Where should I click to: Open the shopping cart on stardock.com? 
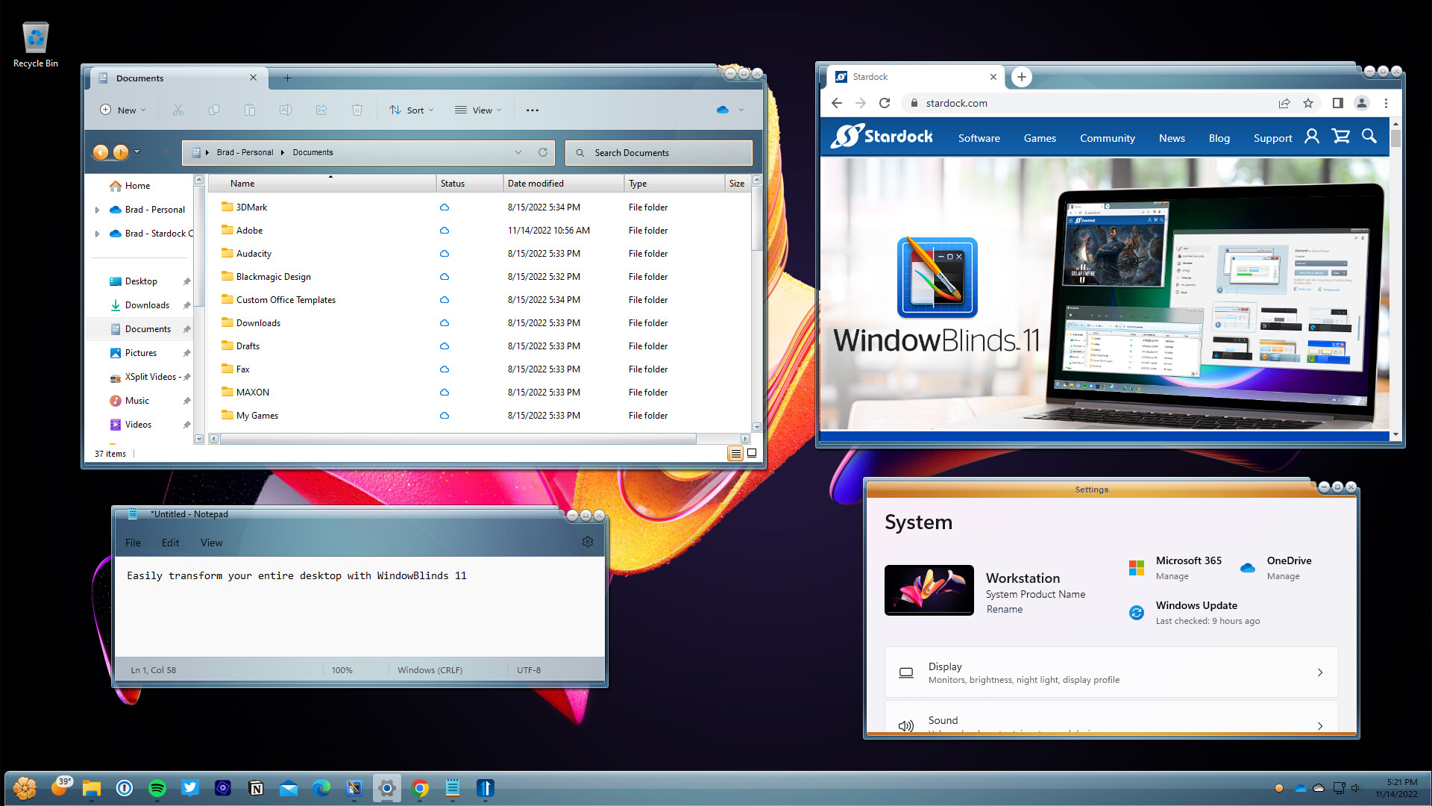point(1340,137)
